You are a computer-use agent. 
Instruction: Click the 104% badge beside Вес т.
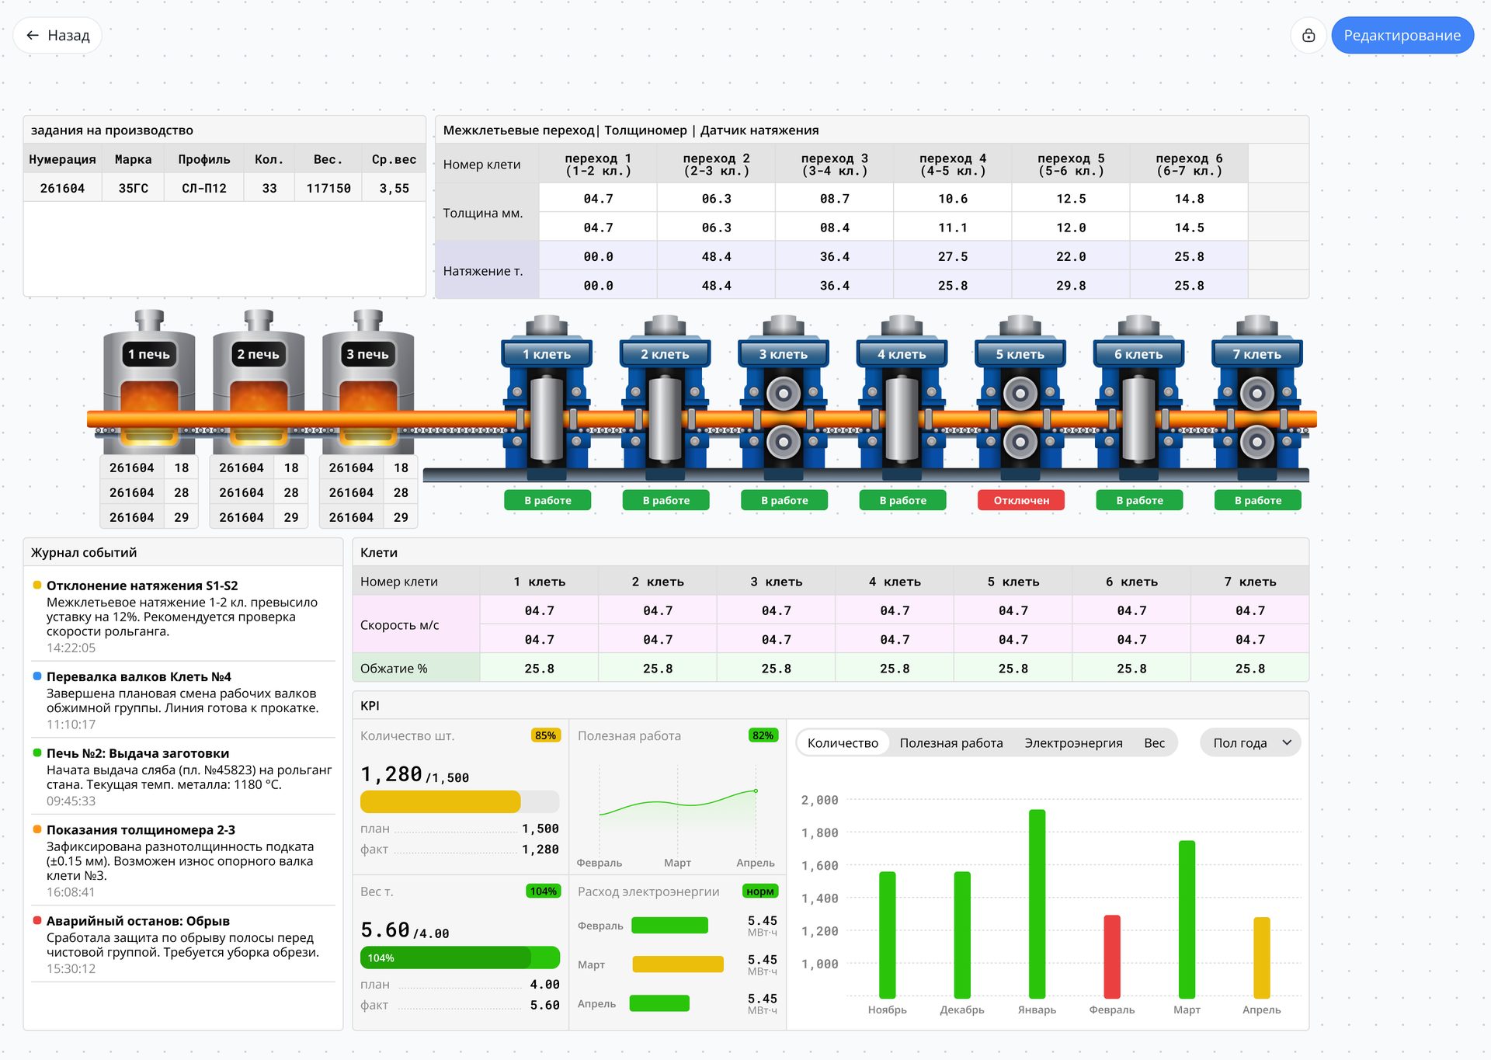[544, 891]
